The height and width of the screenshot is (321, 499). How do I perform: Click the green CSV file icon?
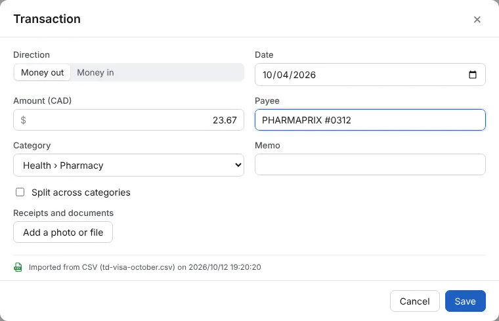click(18, 267)
